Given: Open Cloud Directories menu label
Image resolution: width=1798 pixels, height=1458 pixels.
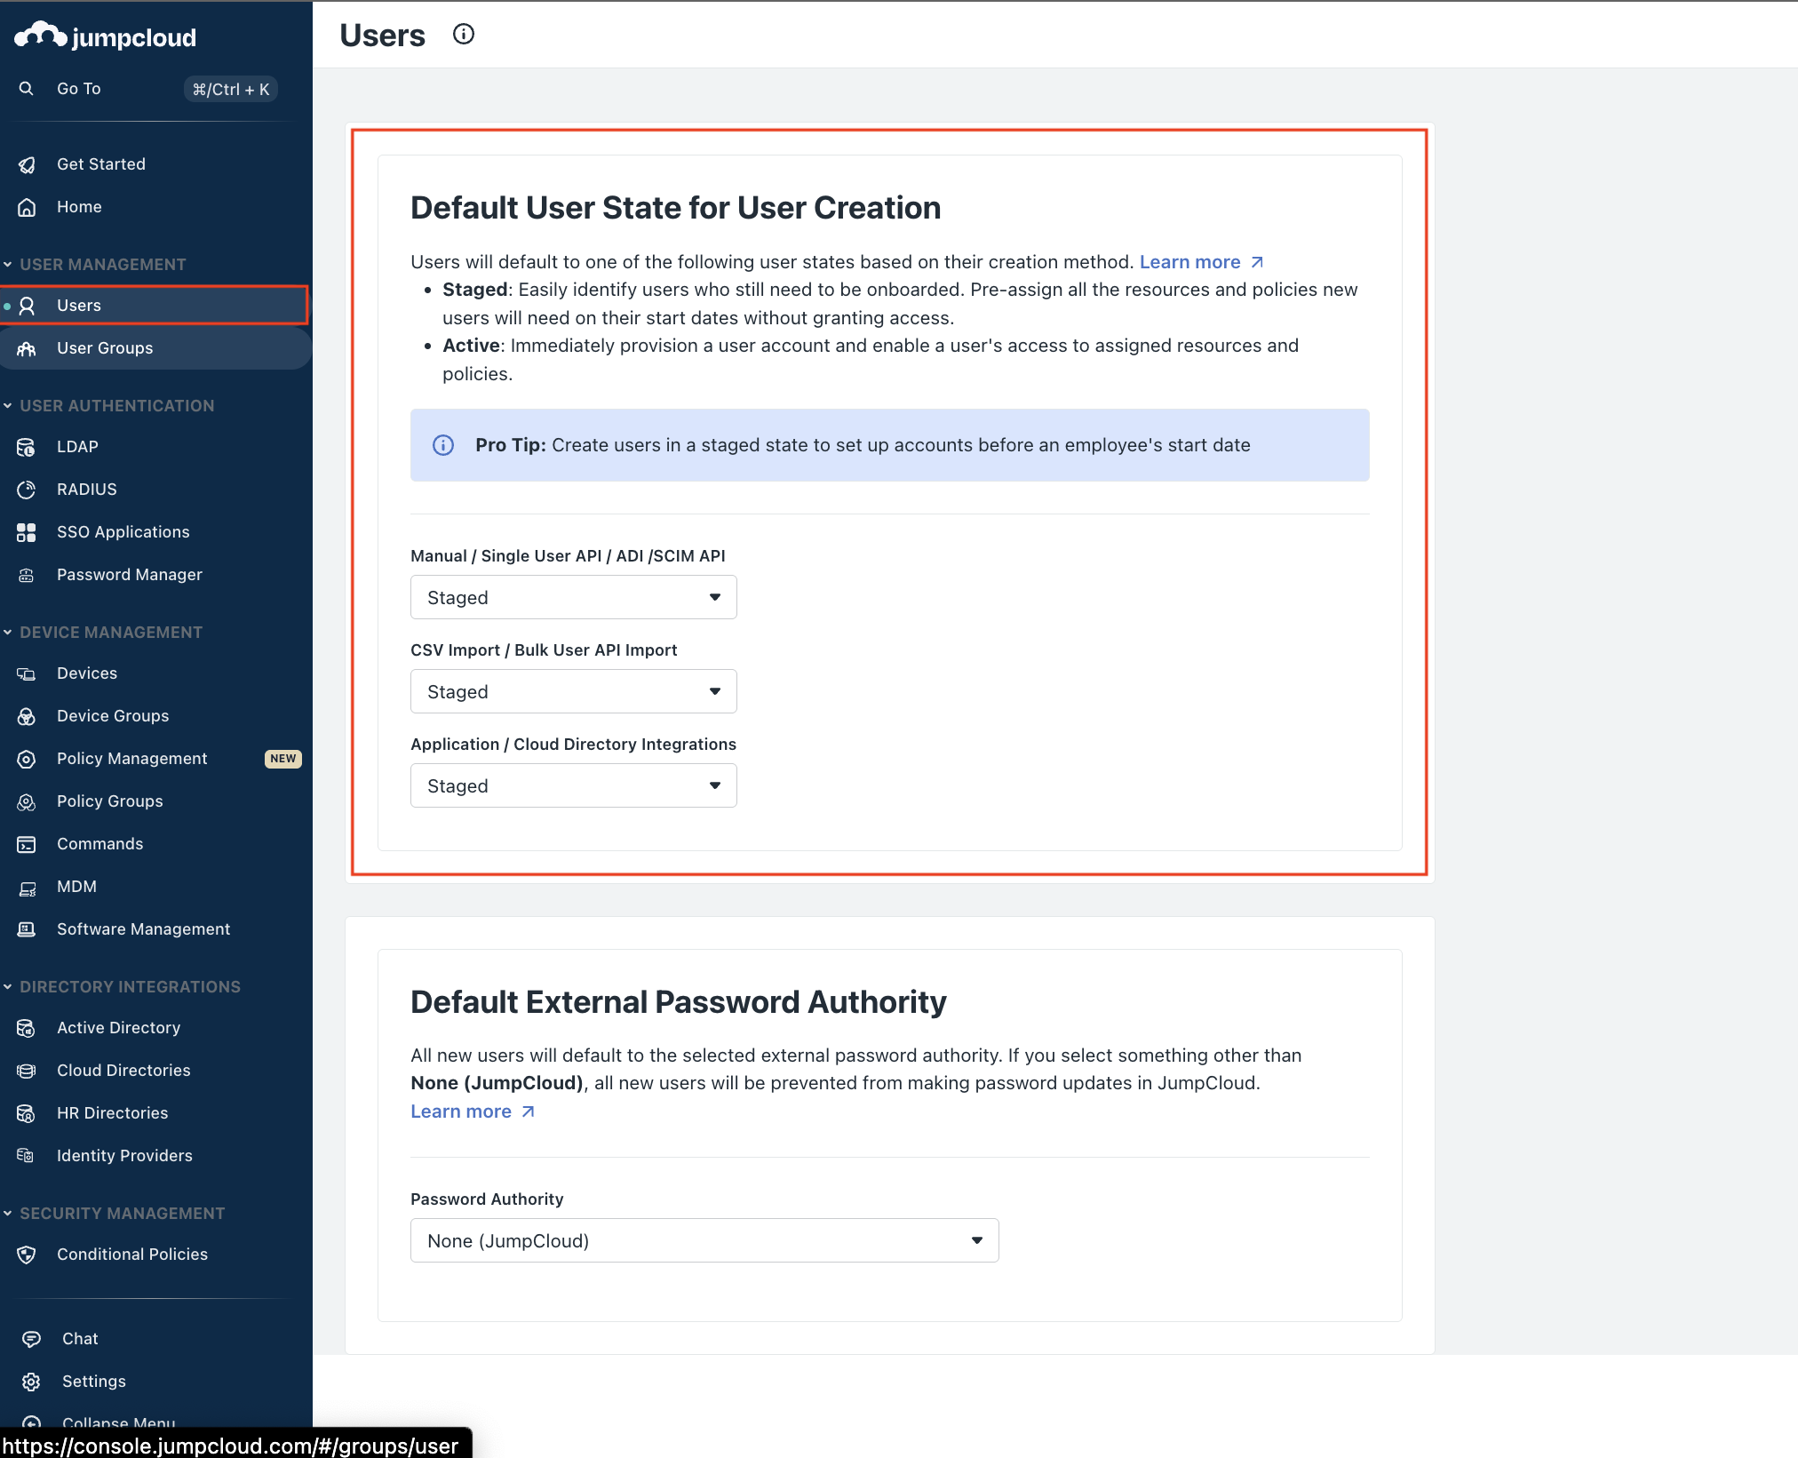Looking at the screenshot, I should pos(123,1071).
